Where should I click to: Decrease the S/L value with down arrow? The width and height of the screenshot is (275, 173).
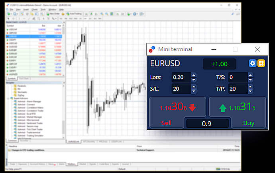click(x=194, y=91)
